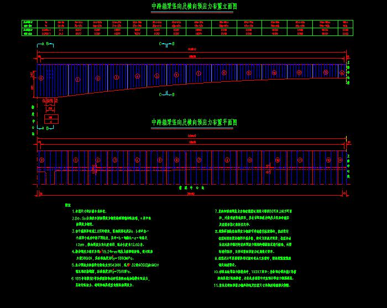Click the elevation title 中跨箱梁竖向及横向预应力布置立面图
The height and width of the screenshot is (308, 387).
pyautogui.click(x=194, y=7)
